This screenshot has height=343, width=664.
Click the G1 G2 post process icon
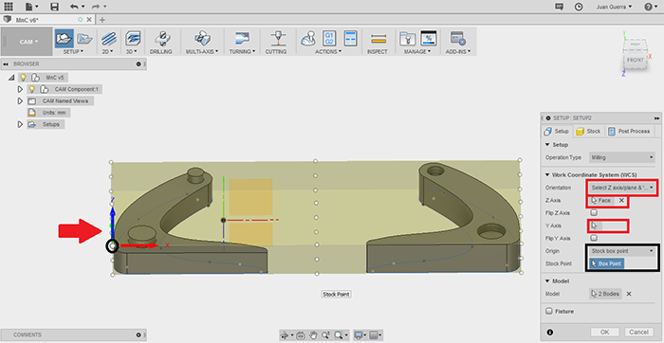(x=329, y=38)
